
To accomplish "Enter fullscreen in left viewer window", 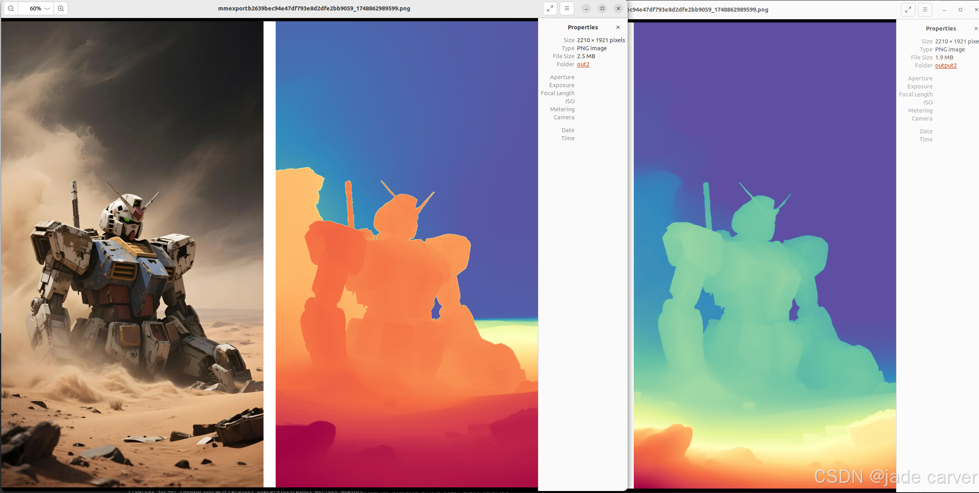I will (x=550, y=8).
